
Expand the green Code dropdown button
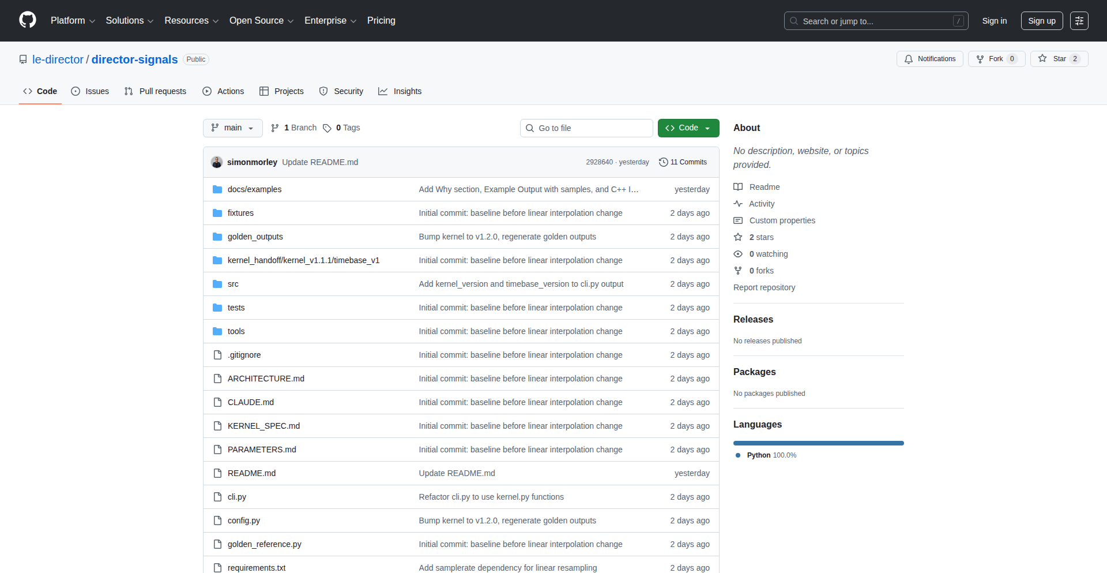point(688,128)
